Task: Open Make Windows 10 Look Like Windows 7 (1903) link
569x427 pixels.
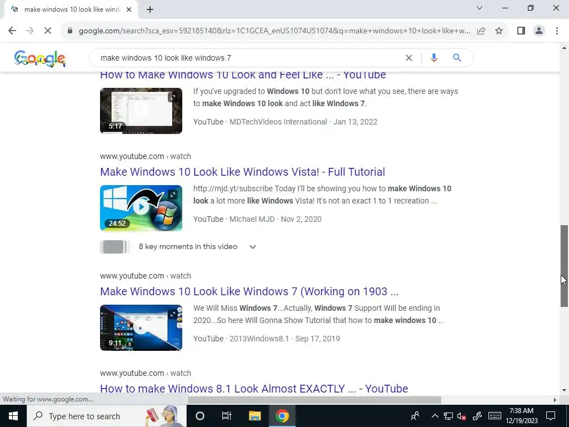Action: click(x=249, y=291)
